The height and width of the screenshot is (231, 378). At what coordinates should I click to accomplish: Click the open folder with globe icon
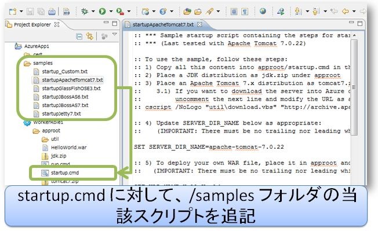187,12
